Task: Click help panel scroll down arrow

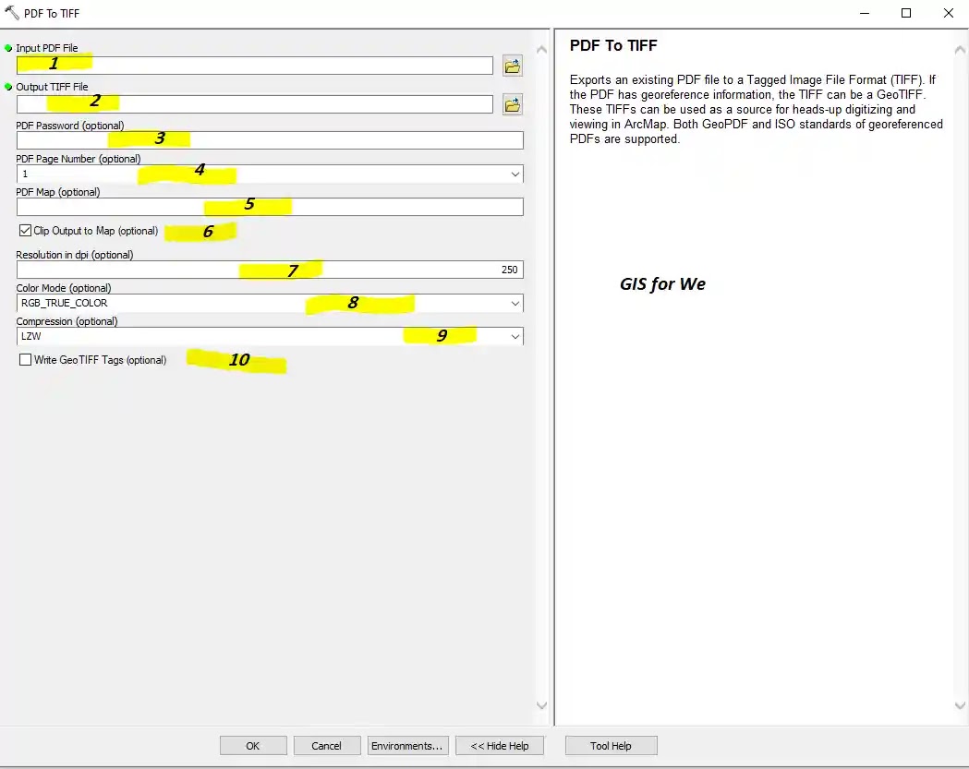Action: [x=960, y=705]
